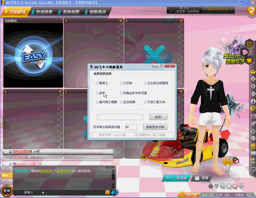Click the 保存上局录像 button
Image resolution: width=256 pixels, height=198 pixels.
pos(176,178)
